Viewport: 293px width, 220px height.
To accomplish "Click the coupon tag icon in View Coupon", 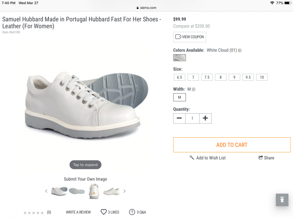I will (x=178, y=37).
